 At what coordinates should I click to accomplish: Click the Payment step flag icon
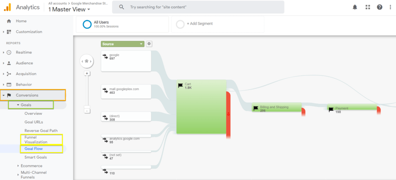331,110
